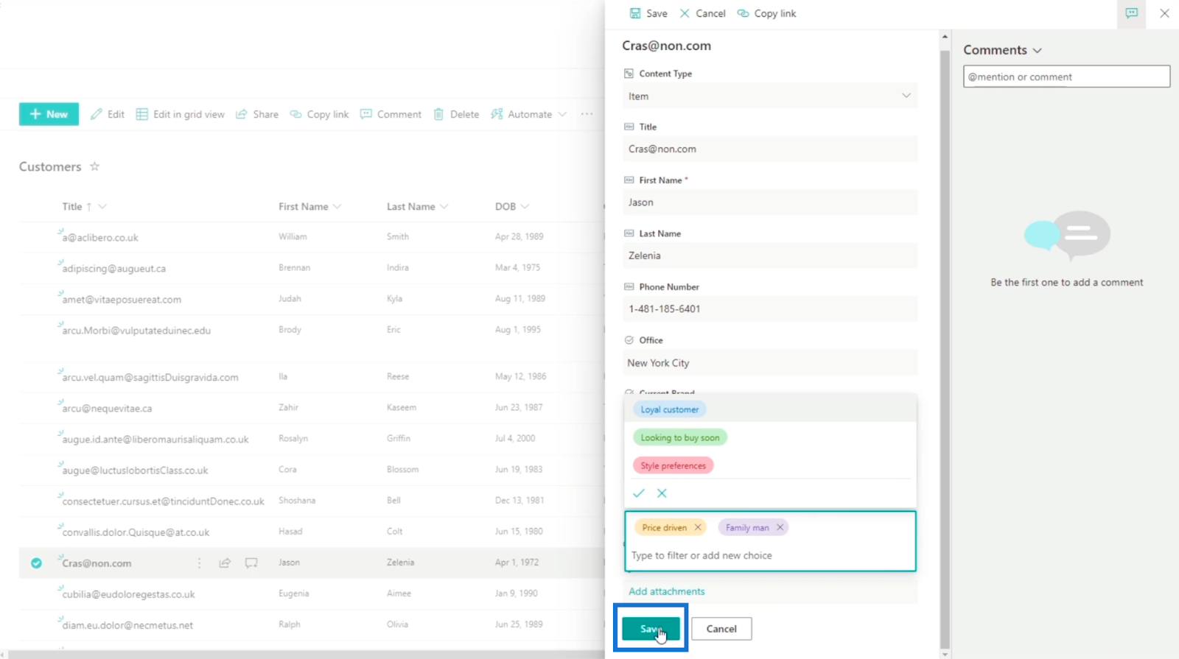The image size is (1179, 659).
Task: Click the Cancel X icon in form header
Action: coord(685,13)
